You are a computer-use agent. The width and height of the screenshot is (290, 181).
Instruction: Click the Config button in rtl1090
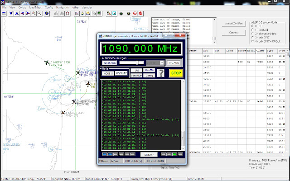tap(149, 76)
